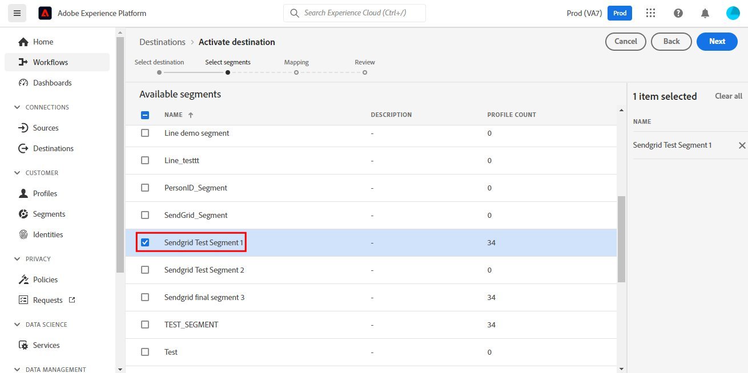Click the Services icon in sidebar
Viewport: 748px width, 373px height.
click(23, 345)
